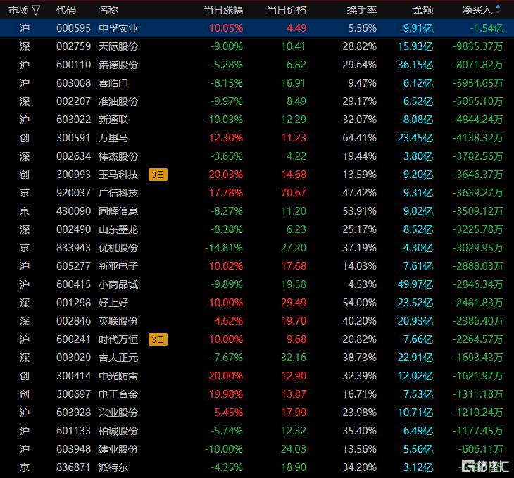The height and width of the screenshot is (478, 514).
Task: Click the 64.41% turnover for 万里马
Action: pos(359,138)
